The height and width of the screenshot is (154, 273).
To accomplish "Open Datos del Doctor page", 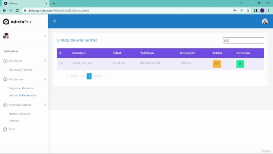I will (20, 70).
